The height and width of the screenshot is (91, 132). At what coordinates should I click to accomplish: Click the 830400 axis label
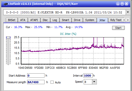[93, 68]
